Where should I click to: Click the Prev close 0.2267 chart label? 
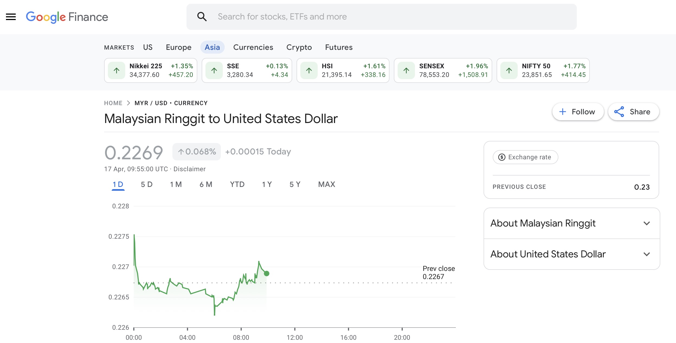(x=439, y=273)
